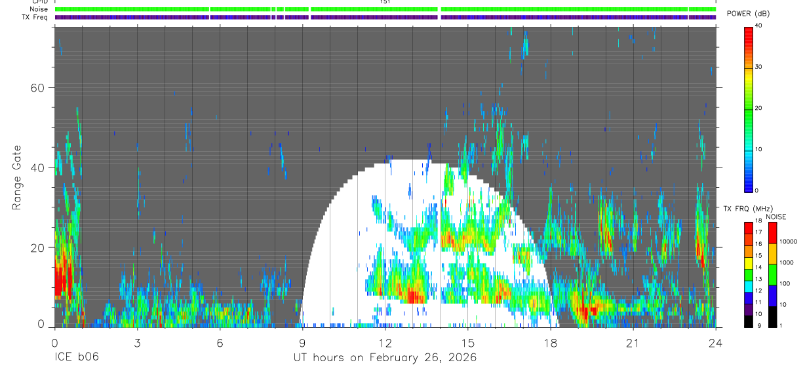Image resolution: width=805 pixels, height=371 pixels.
Task: Click the 15 tick on the UT hours axis
Action: click(x=467, y=342)
